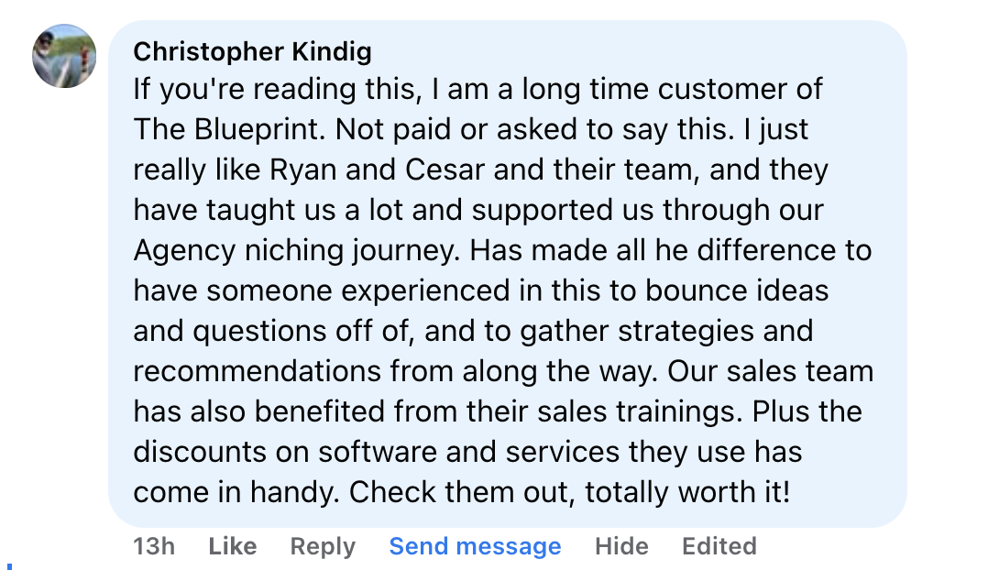Click the words "Our sales team"
The image size is (999, 570).
(x=770, y=371)
